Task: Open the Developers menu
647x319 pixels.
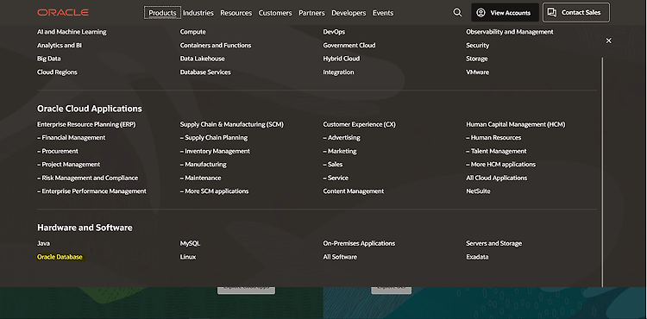Action: point(349,13)
